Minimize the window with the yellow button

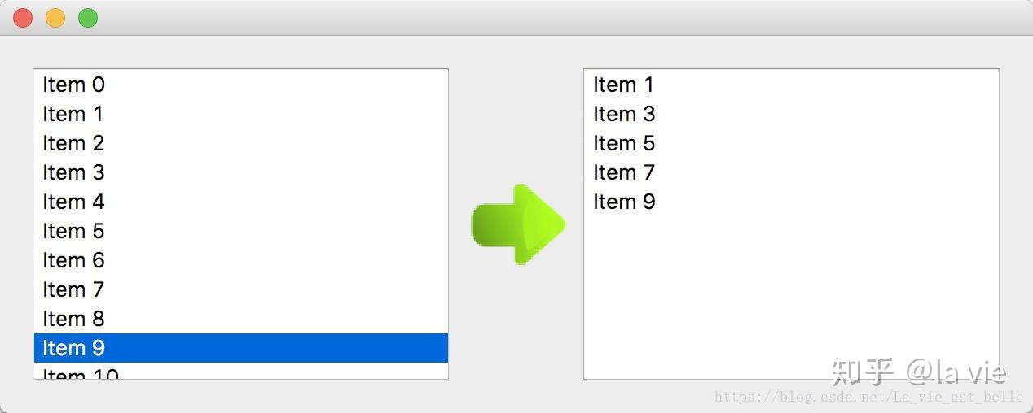point(55,18)
